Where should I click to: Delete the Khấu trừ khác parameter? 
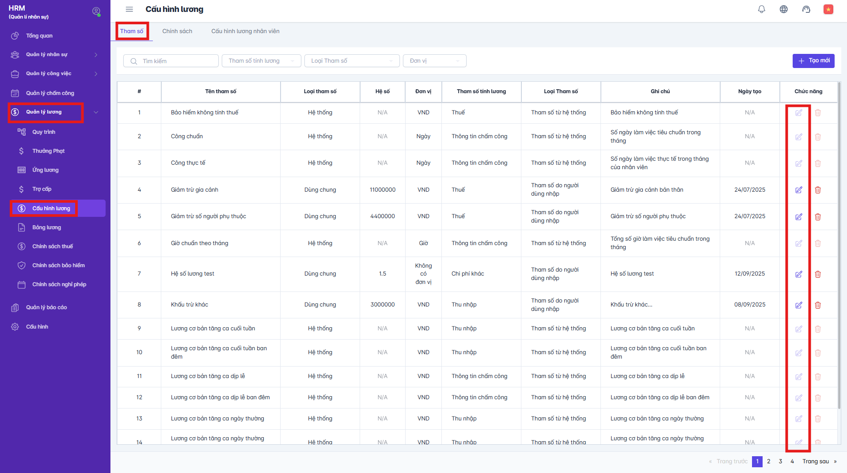tap(817, 305)
